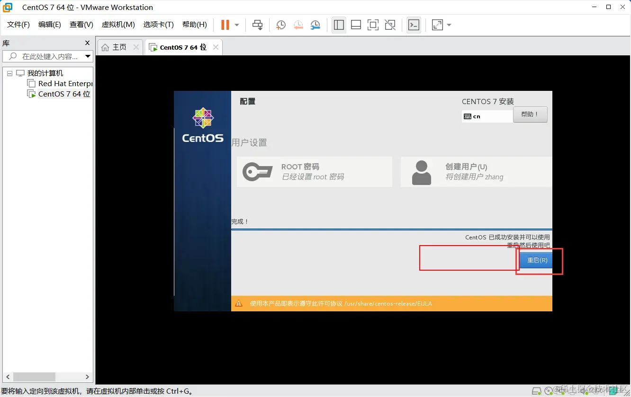Open the 创建用户(U) settings

pyautogui.click(x=477, y=172)
